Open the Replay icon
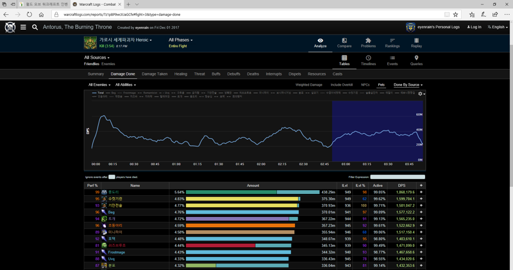The image size is (513, 270). click(416, 40)
